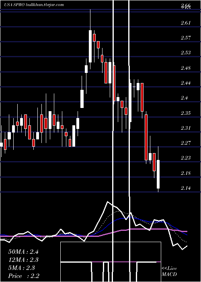Click the 2.44 price axis label

tap(186, 83)
